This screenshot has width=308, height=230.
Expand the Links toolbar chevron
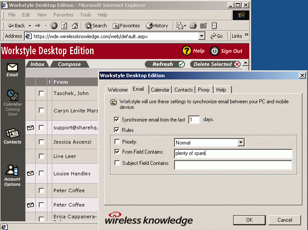click(x=247, y=35)
